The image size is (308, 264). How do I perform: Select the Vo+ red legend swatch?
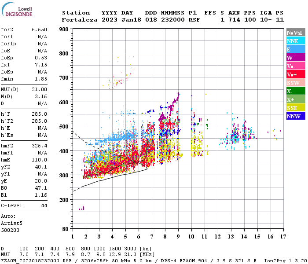296,74
